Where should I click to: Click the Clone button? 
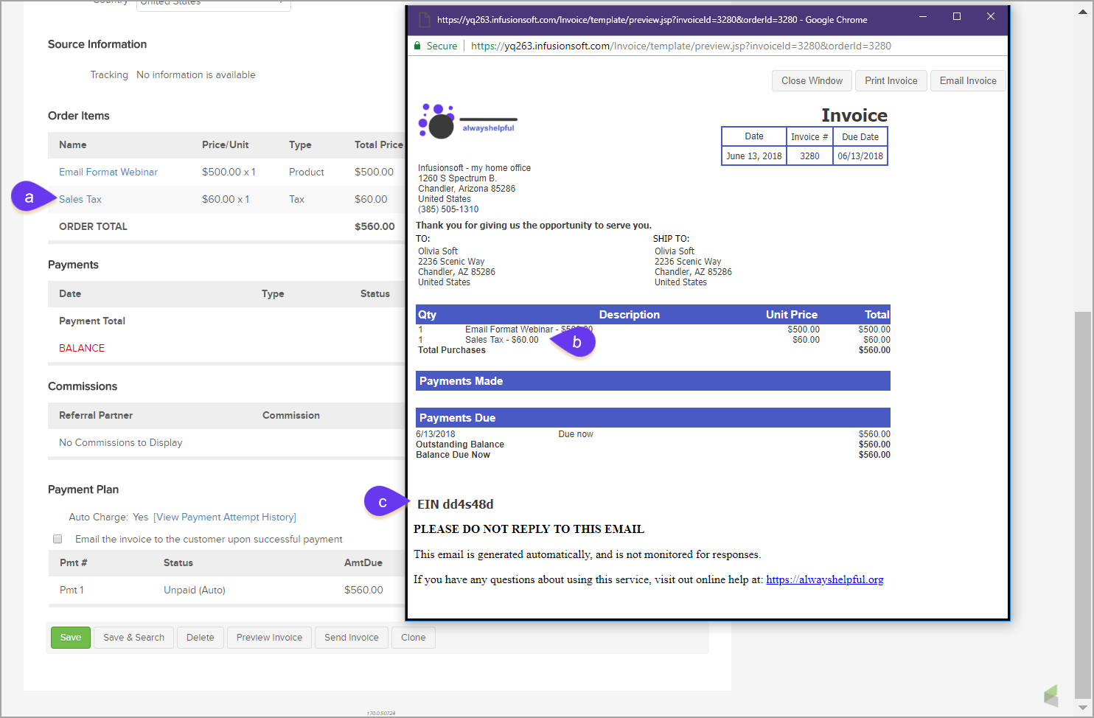[414, 638]
